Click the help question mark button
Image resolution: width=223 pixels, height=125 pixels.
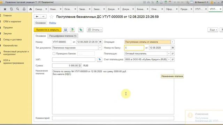point(222,30)
